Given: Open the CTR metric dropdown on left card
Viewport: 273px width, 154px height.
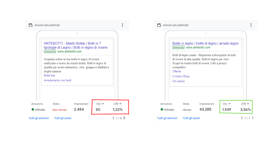Looking at the screenshot, I should pos(118,104).
